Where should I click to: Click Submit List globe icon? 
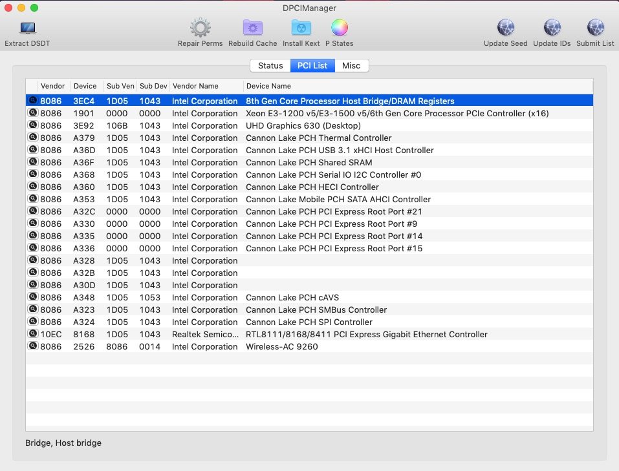[x=595, y=28]
